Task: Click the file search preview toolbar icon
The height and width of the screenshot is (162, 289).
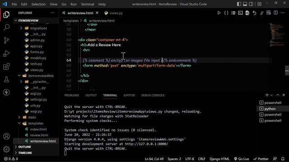Action: coord(247,13)
